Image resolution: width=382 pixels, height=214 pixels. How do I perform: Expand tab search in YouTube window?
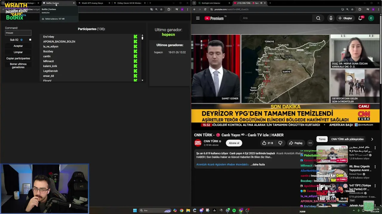[194, 3]
